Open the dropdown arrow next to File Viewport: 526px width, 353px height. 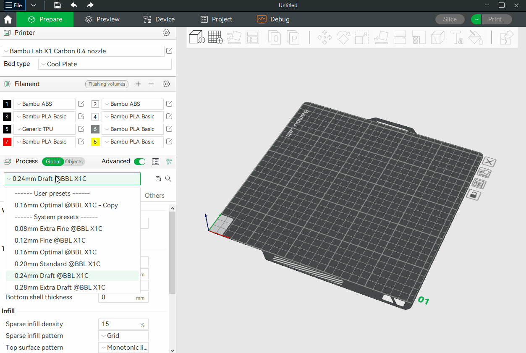[x=34, y=5]
